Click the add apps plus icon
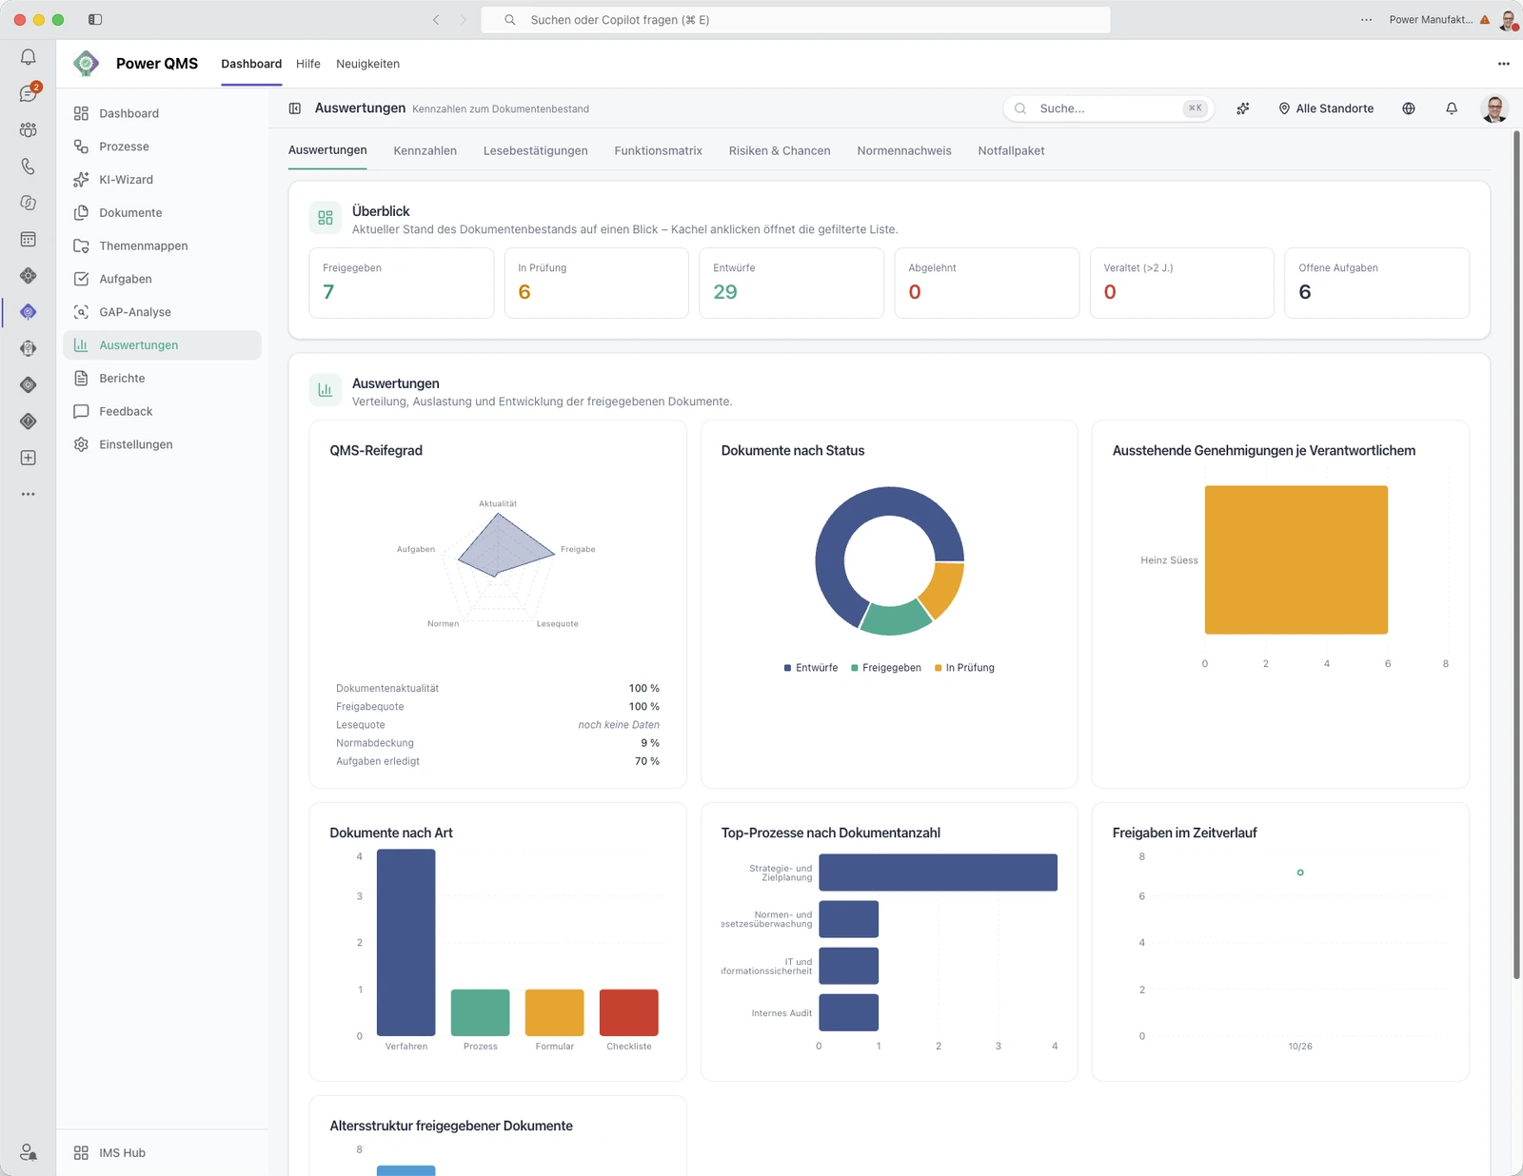1523x1176 pixels. [28, 458]
